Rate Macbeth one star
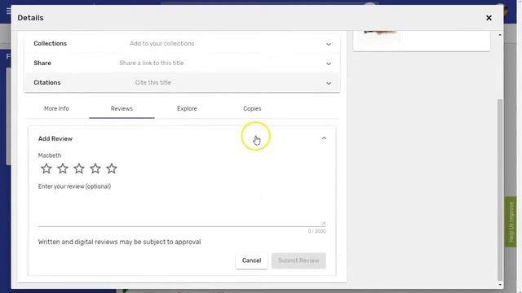Viewport: 522px width, 293px height. (46, 168)
